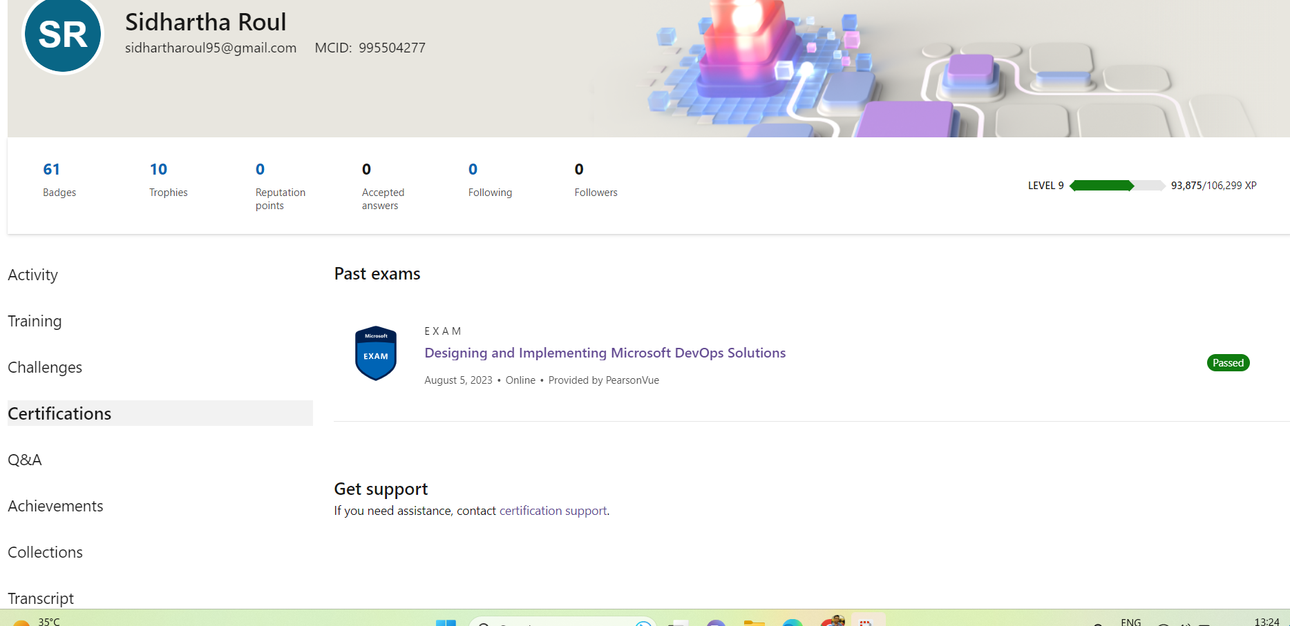The width and height of the screenshot is (1290, 626).
Task: Click the 13:24 taskbar clock
Action: click(x=1267, y=622)
